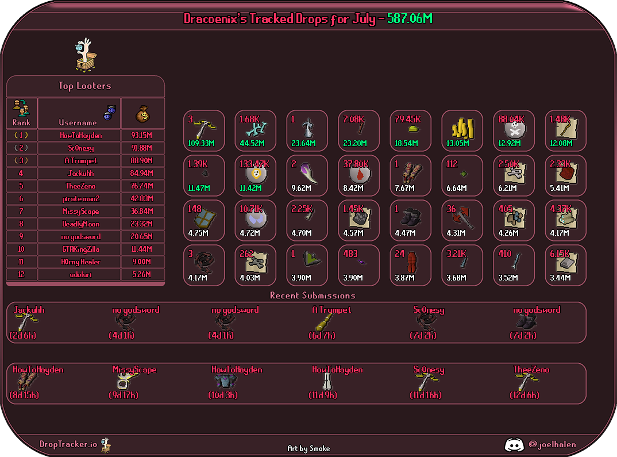Click the 2.50K item tile worth 6.21M
Screen dimensions: 617x457
pos(514,175)
